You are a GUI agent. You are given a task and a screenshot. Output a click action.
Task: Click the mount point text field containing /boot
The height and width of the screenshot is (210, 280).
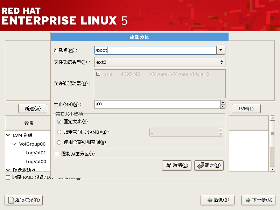(x=155, y=50)
